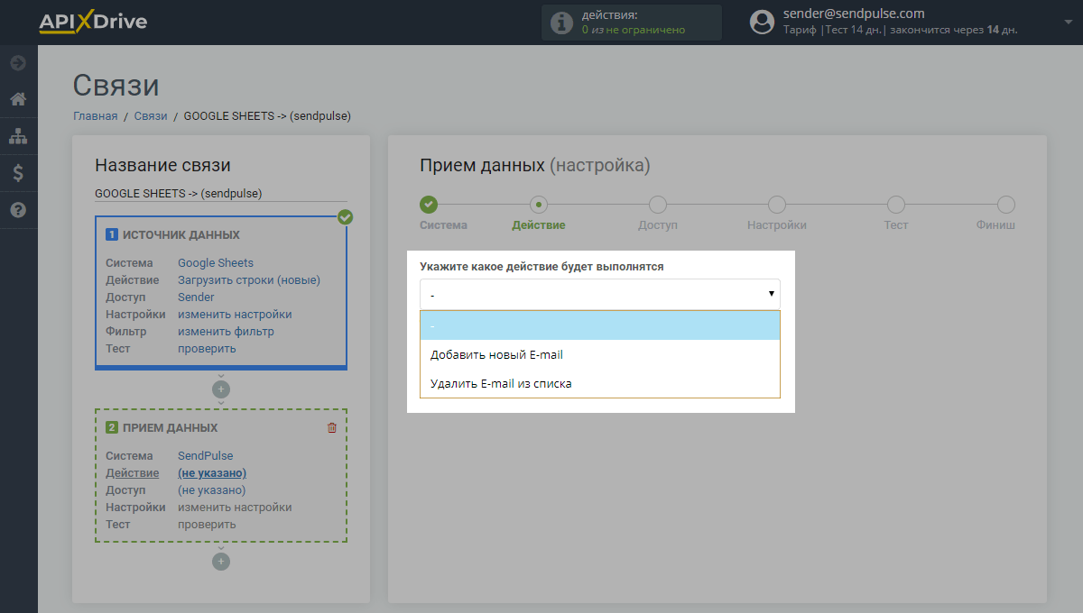This screenshot has height=613, width=1083.
Task: Click the 'Доступ' step circle
Action: [658, 205]
